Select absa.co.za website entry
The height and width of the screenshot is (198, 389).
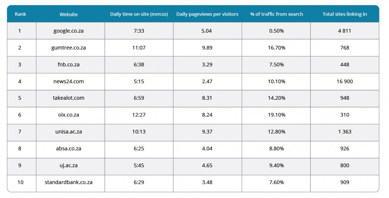[68, 148]
